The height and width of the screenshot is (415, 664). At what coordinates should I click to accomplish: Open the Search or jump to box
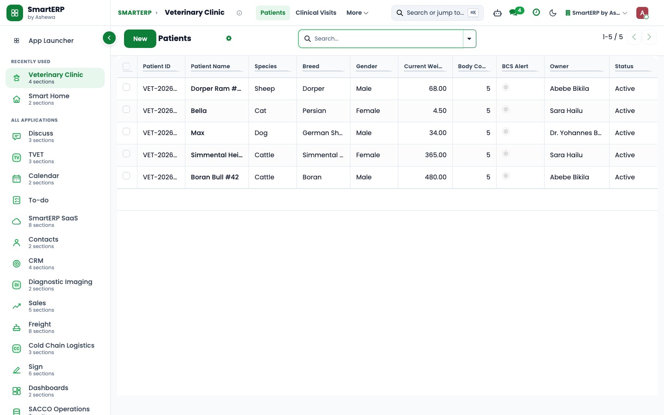[x=438, y=13]
